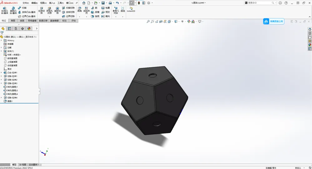The height and width of the screenshot is (169, 312).
Task: Select 圆角1 in the feature tree
Action: pyautogui.click(x=8, y=101)
